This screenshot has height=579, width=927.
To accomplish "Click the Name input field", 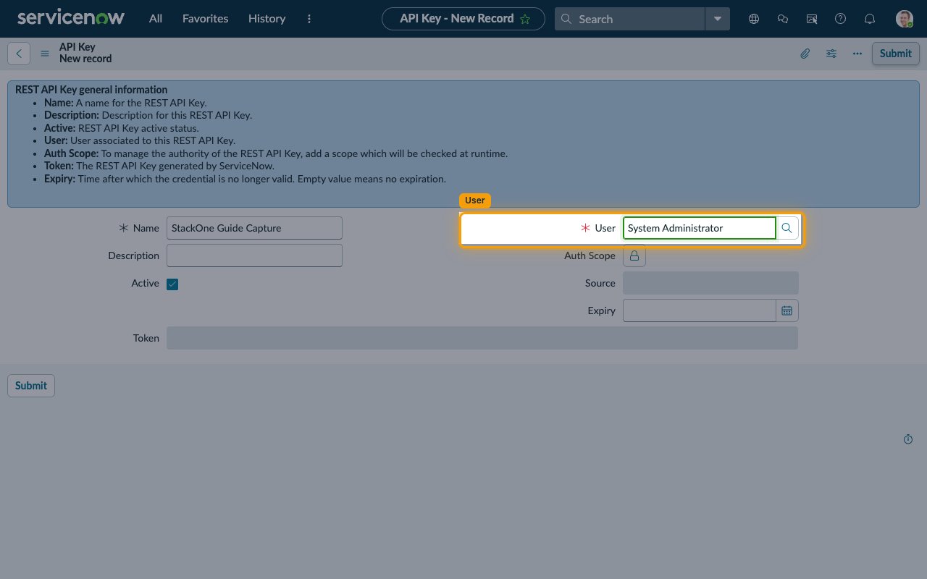I will pos(254,228).
